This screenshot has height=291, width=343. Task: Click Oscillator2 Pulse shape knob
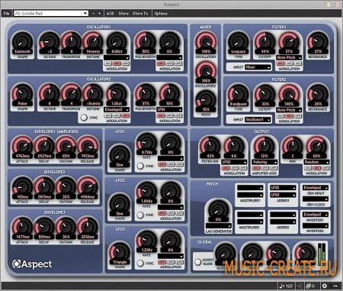pos(22,93)
